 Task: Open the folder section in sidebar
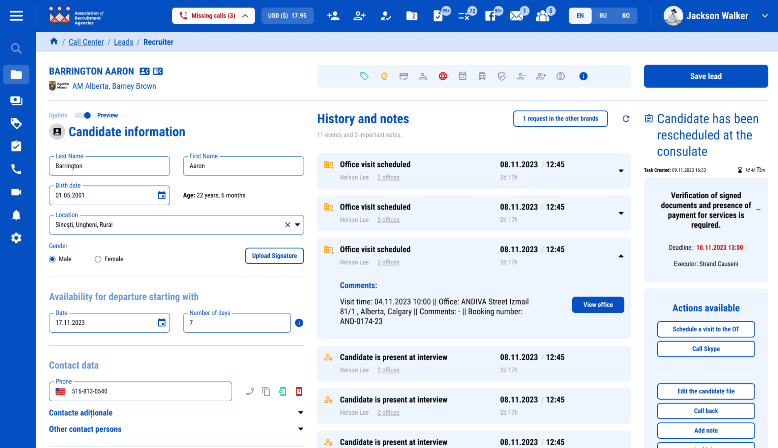pyautogui.click(x=16, y=75)
